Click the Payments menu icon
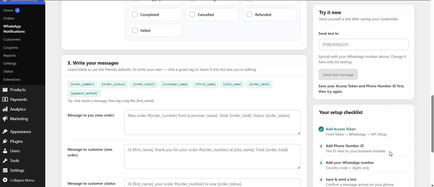 pyautogui.click(x=5, y=99)
